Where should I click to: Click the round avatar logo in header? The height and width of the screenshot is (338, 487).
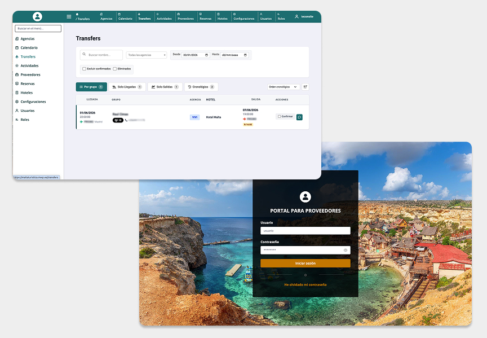click(37, 16)
